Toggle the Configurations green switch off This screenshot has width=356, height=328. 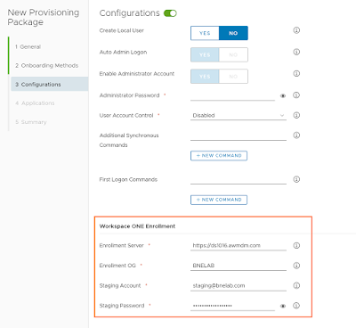tap(170, 13)
